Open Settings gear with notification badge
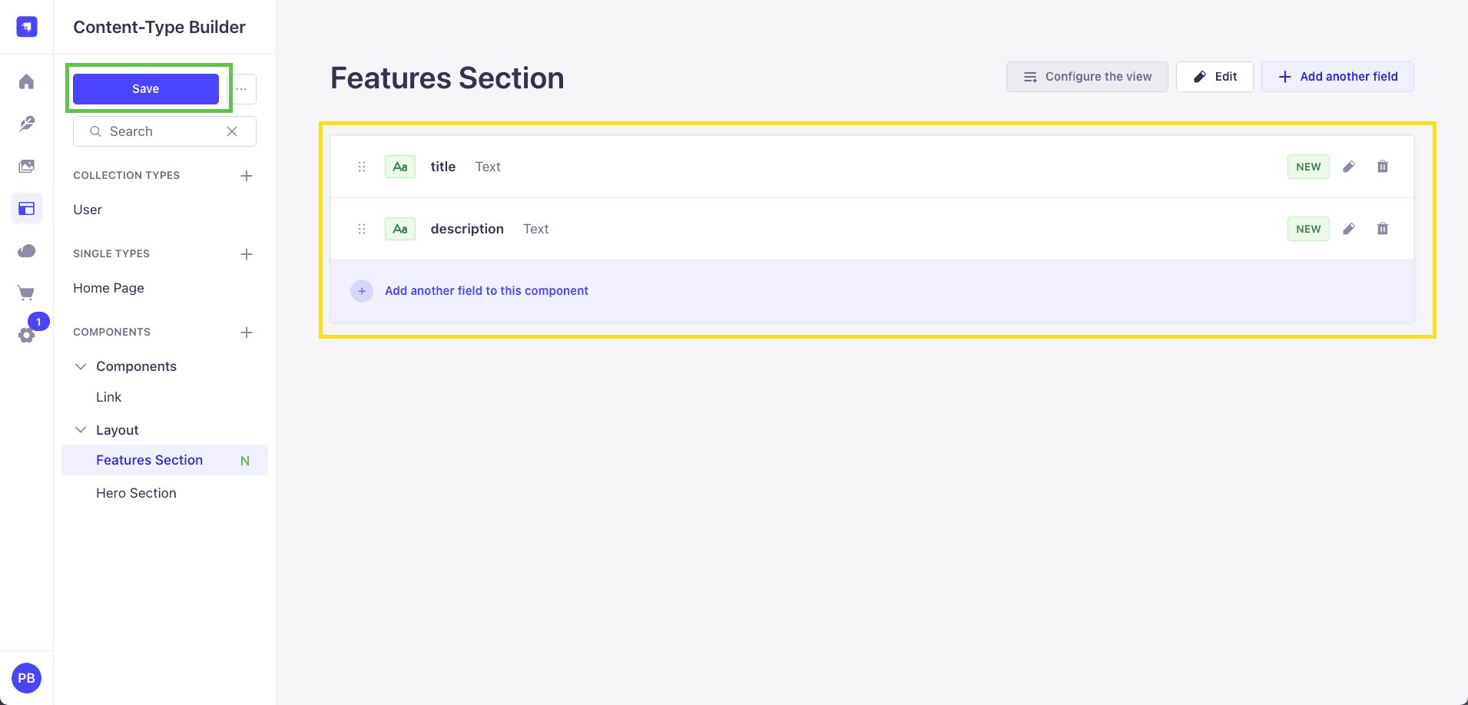The height and width of the screenshot is (705, 1468). coord(27,335)
